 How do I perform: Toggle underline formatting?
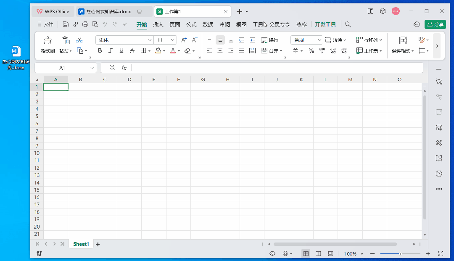(x=121, y=51)
